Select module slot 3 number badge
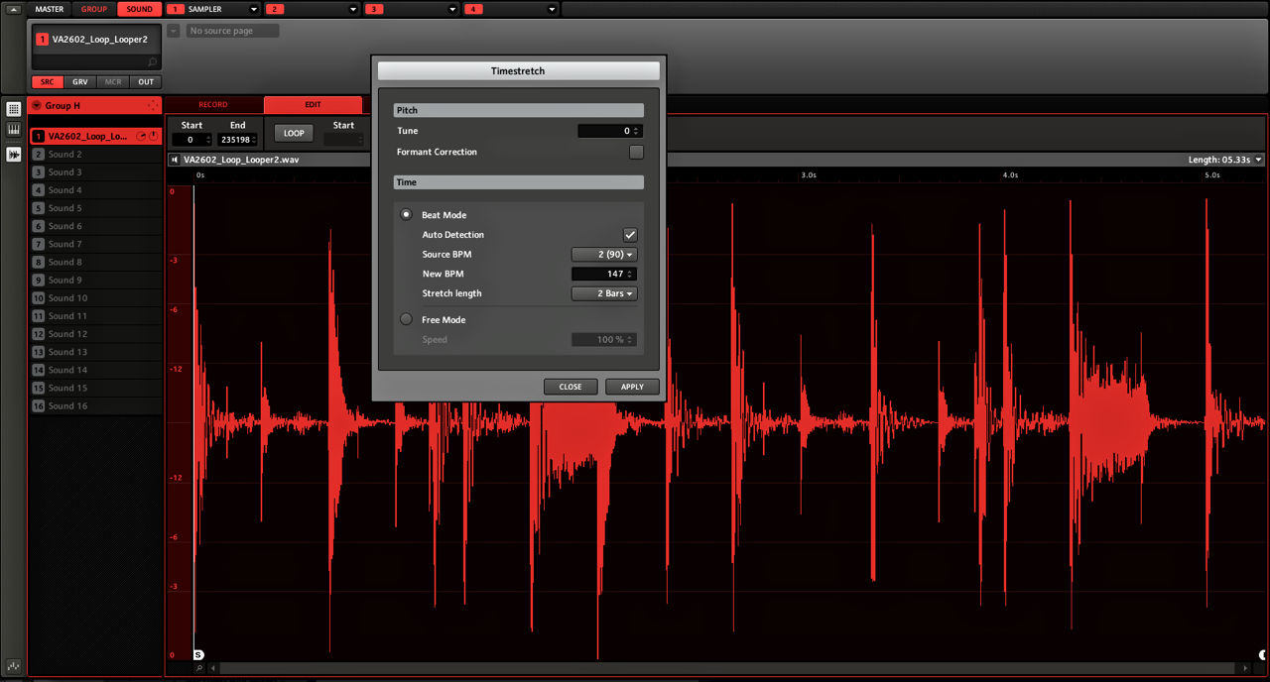Image resolution: width=1270 pixels, height=682 pixels. tap(374, 9)
